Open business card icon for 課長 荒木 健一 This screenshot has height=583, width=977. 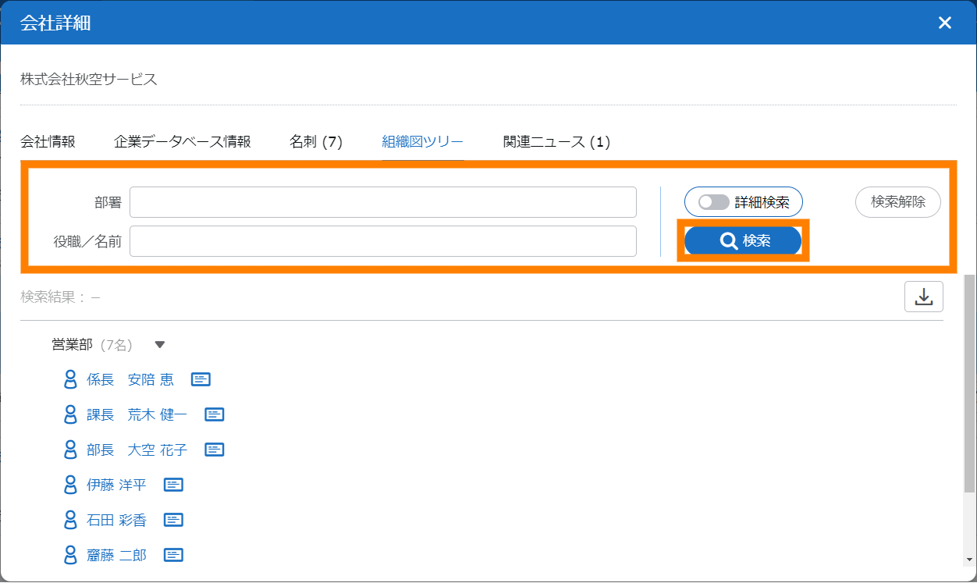tap(215, 414)
